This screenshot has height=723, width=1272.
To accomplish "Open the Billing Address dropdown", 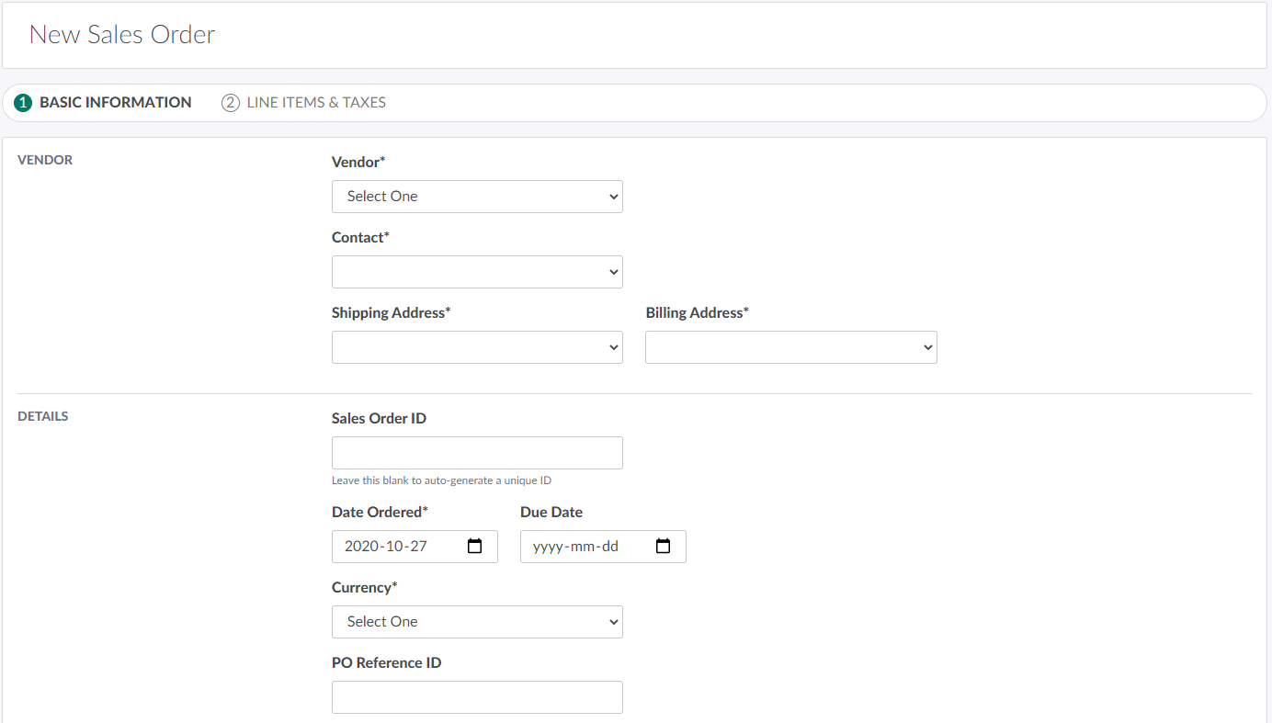I will (x=790, y=347).
